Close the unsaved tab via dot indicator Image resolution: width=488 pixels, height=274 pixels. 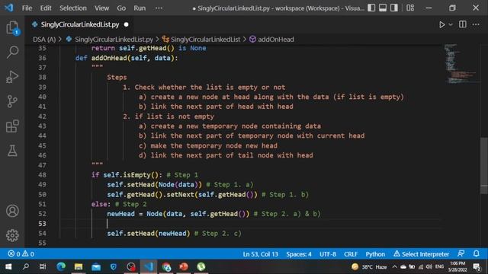coord(126,24)
